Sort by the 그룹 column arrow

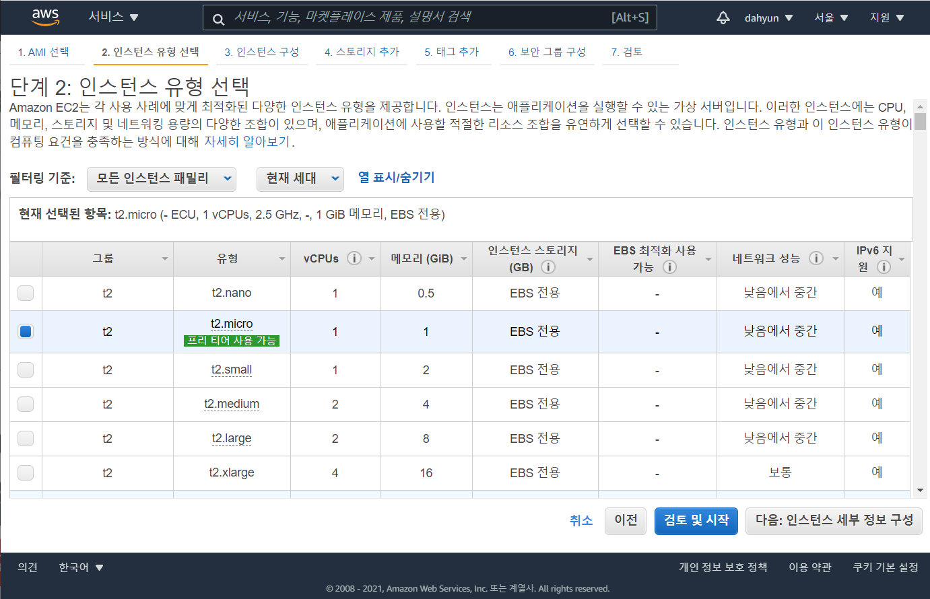click(x=164, y=259)
